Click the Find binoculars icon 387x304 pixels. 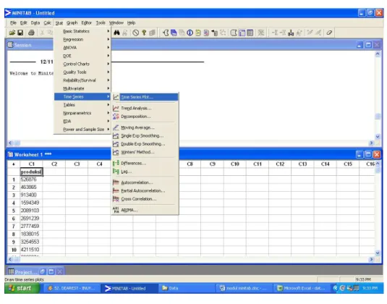click(x=116, y=33)
